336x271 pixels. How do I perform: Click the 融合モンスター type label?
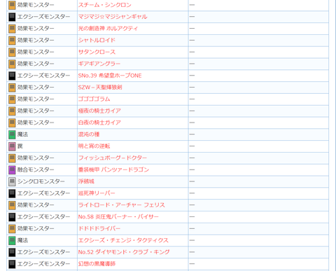point(36,169)
